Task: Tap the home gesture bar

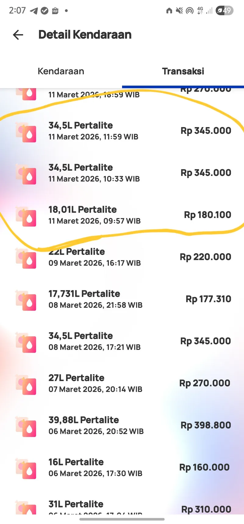Action: click(122, 519)
